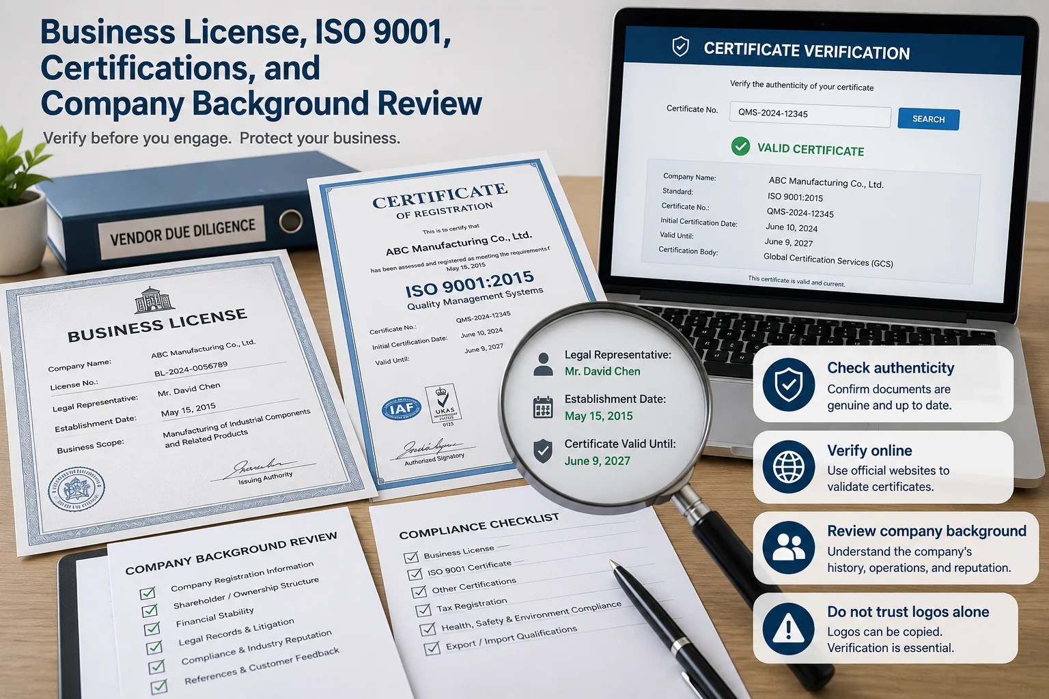Click May 15, 2015 in magnifying glass
This screenshot has width=1049, height=699.
click(598, 416)
